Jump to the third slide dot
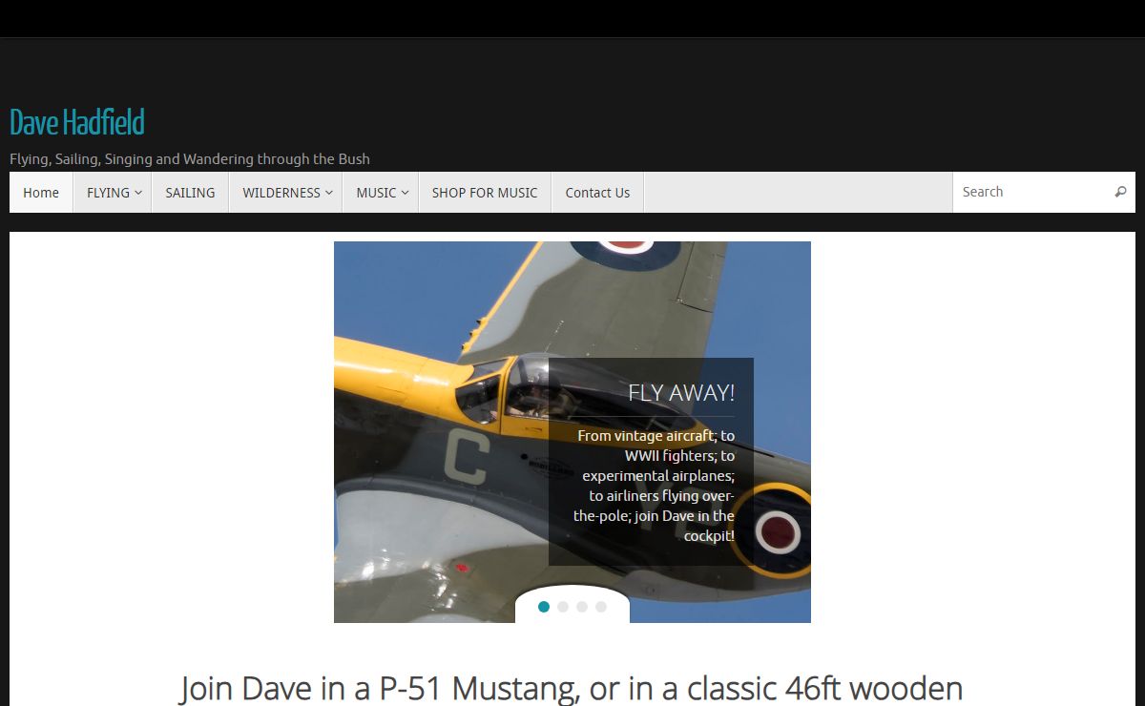This screenshot has width=1145, height=706. (582, 607)
